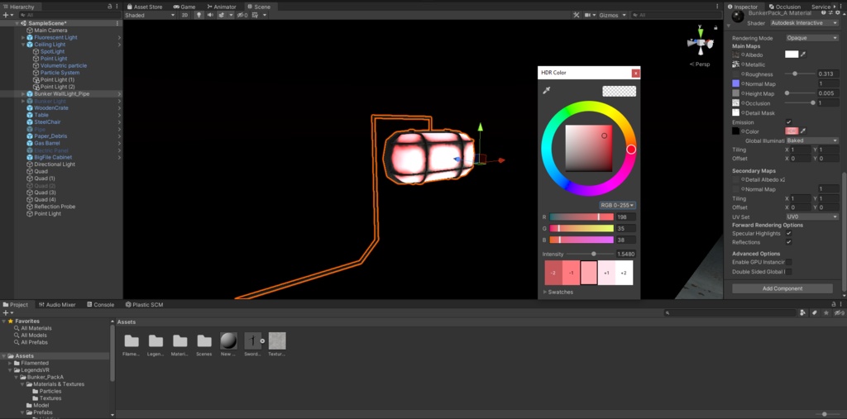Select the Texture asset thumbnail
Image resolution: width=847 pixels, height=419 pixels.
coord(277,345)
